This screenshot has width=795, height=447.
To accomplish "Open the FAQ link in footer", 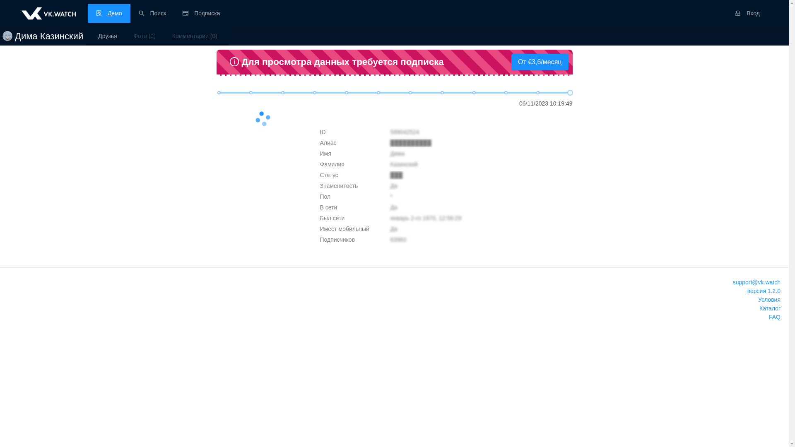I will pyautogui.click(x=774, y=317).
